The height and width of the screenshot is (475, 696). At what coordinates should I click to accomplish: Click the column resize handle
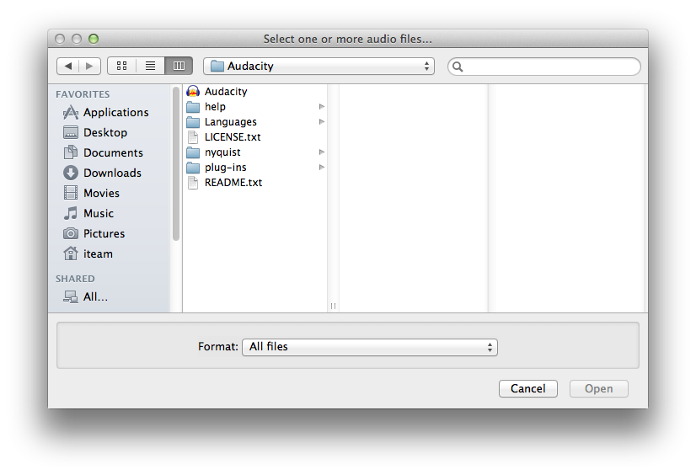point(333,306)
